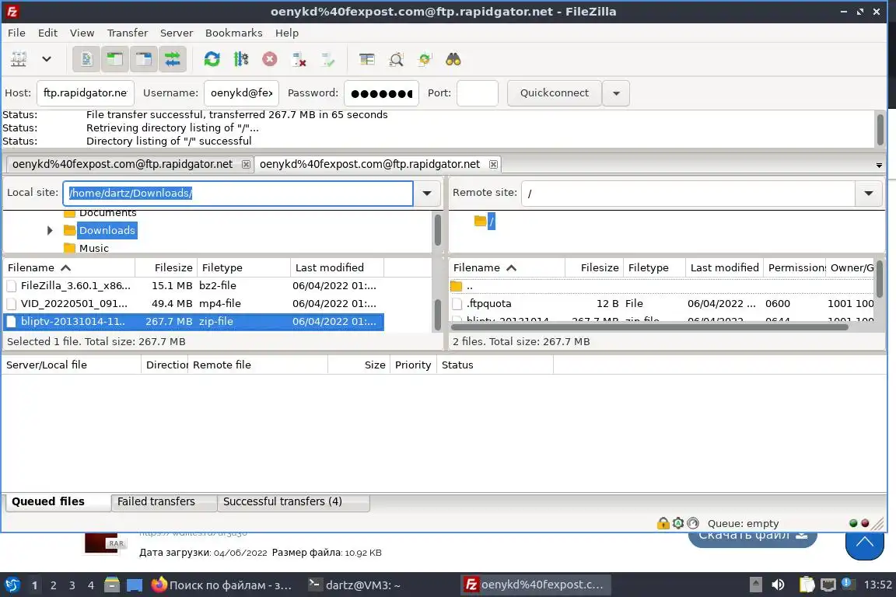Open Bookmarks menu
Image resolution: width=896 pixels, height=597 pixels.
point(233,33)
